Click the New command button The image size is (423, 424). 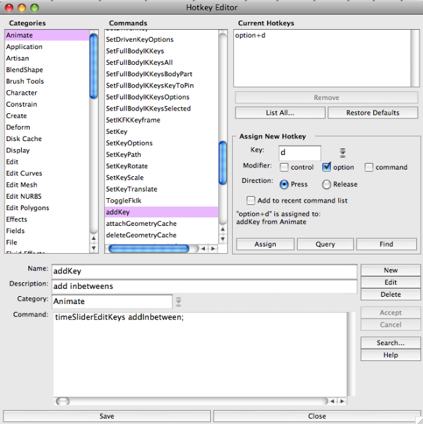tap(391, 270)
